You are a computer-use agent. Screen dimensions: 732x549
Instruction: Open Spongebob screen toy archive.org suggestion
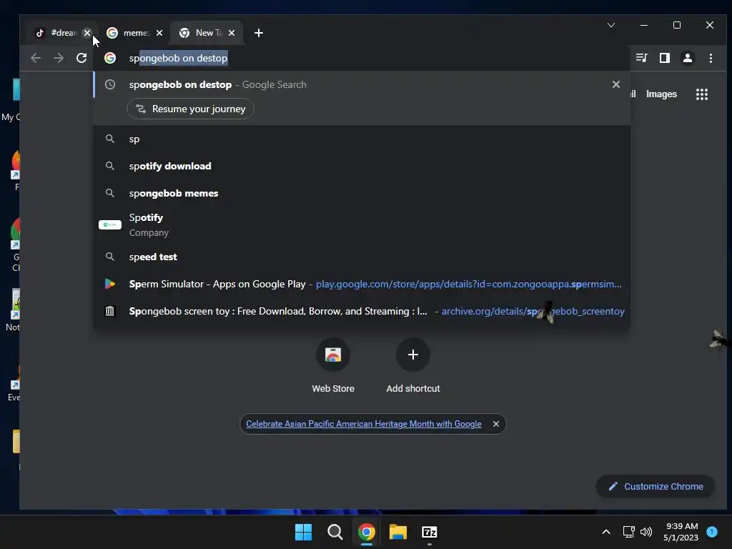[362, 311]
